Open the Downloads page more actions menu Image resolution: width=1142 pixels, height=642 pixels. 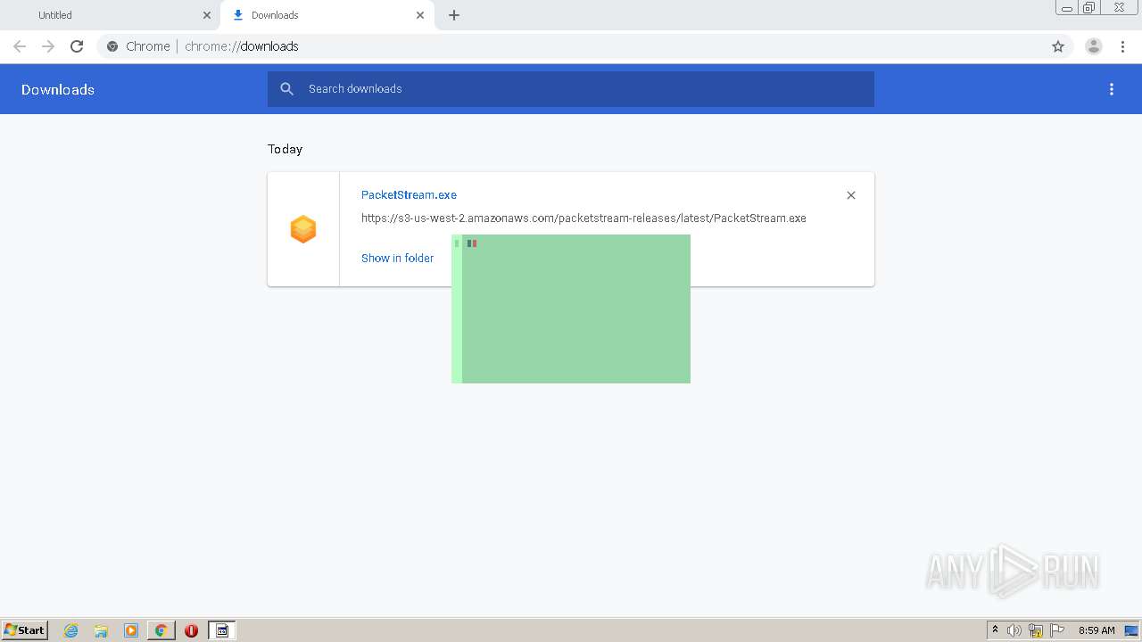1112,89
